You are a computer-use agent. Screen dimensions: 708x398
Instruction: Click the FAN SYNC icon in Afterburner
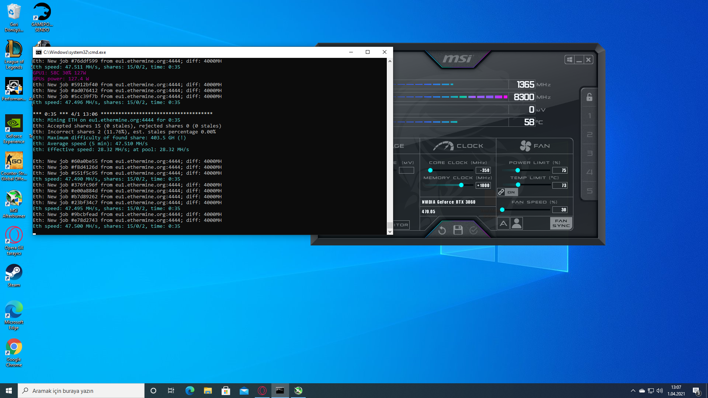pyautogui.click(x=560, y=224)
